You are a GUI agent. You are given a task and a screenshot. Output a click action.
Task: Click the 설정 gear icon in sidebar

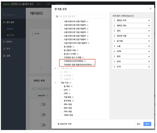(4, 56)
